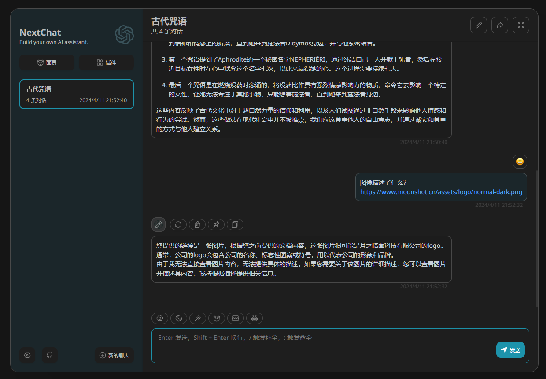Open the magic wand prompt shortcuts
546x379 pixels.
(197, 318)
